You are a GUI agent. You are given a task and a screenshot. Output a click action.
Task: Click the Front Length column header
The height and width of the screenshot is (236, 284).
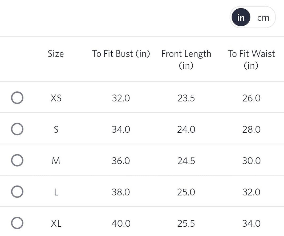(x=186, y=59)
